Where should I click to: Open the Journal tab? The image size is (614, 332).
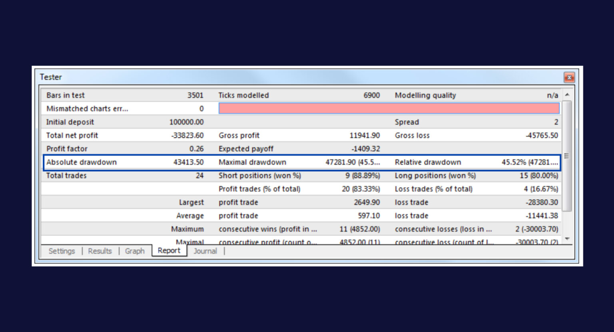pyautogui.click(x=205, y=251)
